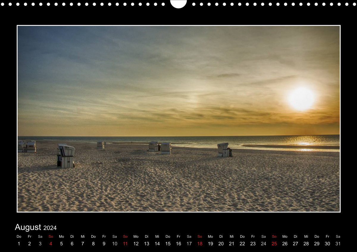Select day 29 in the calendar

(x=317, y=244)
